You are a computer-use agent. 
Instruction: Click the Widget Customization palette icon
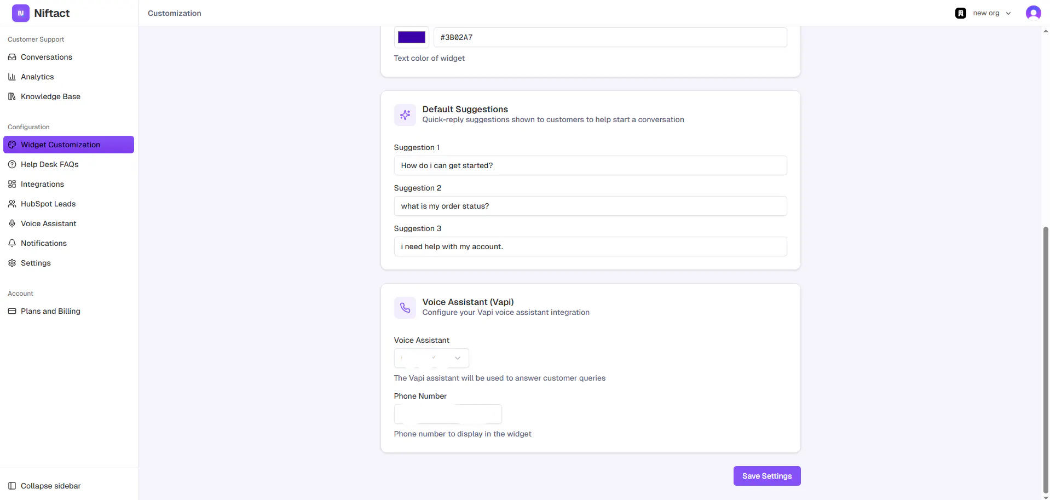12,145
